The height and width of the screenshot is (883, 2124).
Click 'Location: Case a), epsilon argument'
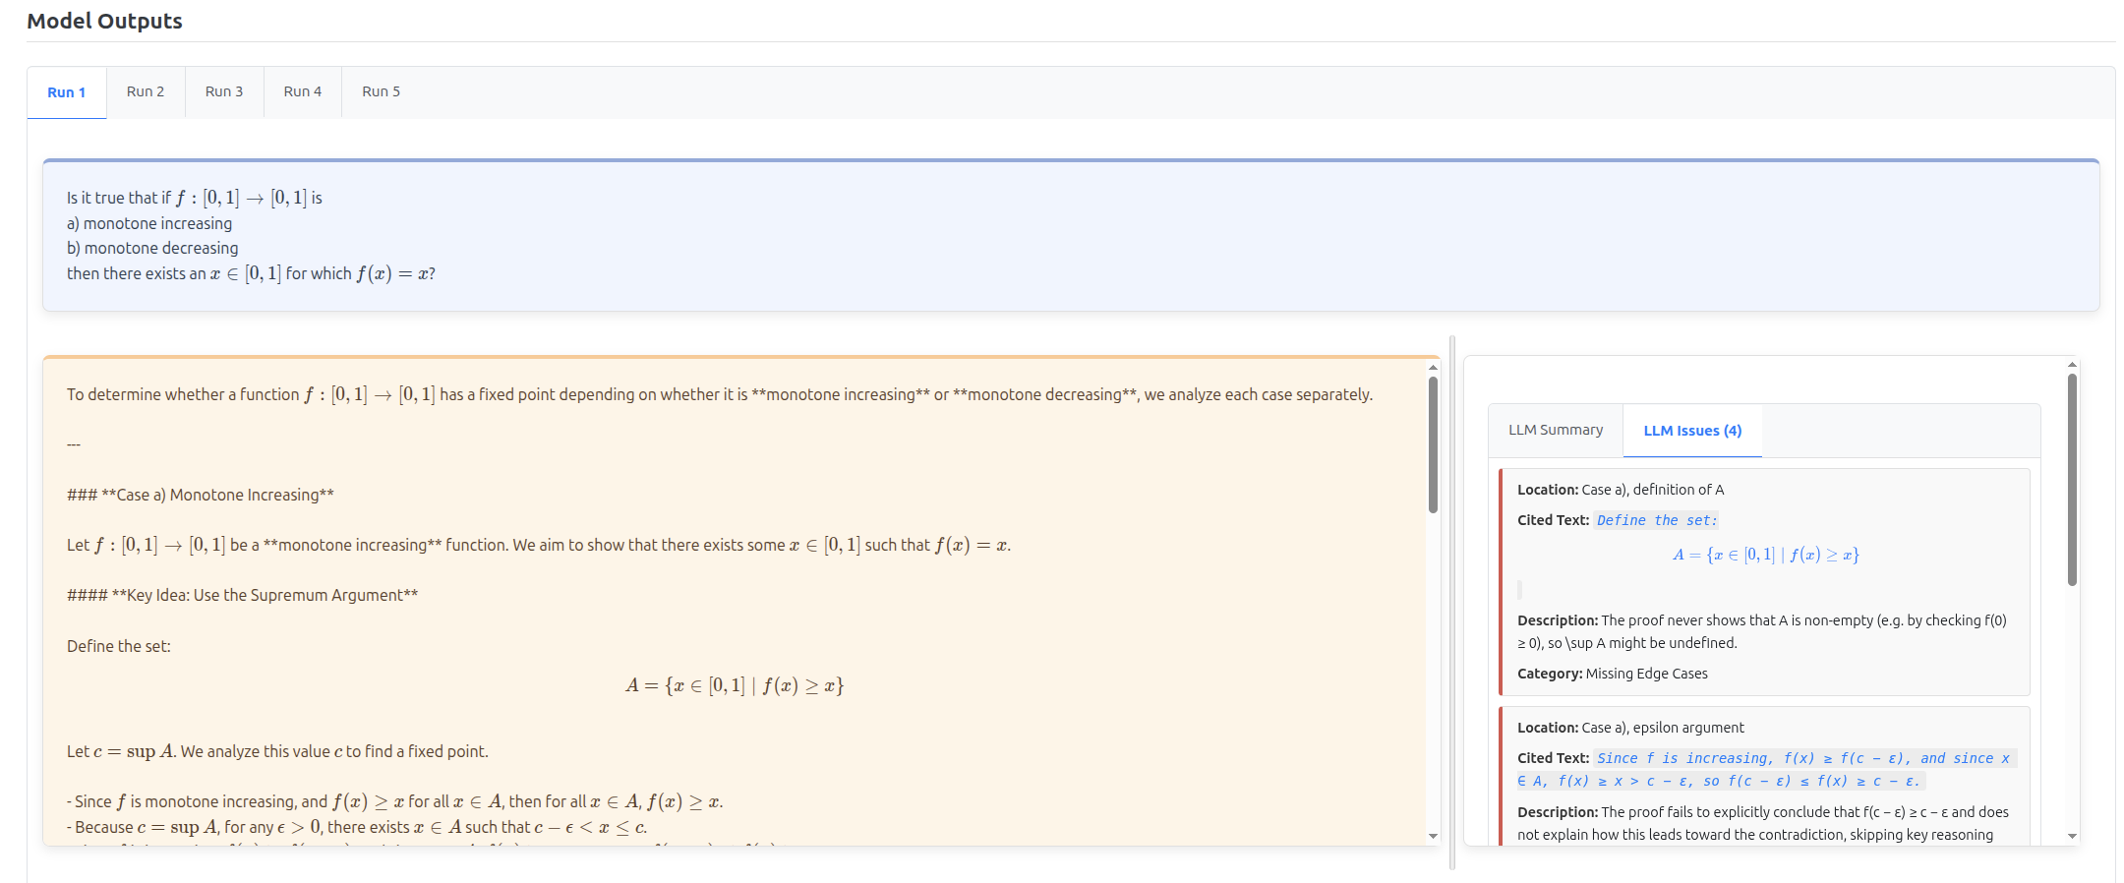click(x=1630, y=728)
